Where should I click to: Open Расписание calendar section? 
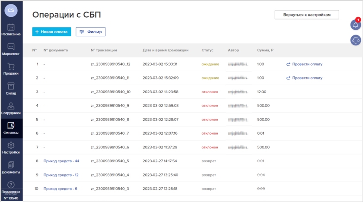[11, 30]
